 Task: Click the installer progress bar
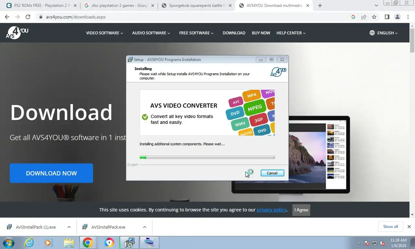pos(207,157)
